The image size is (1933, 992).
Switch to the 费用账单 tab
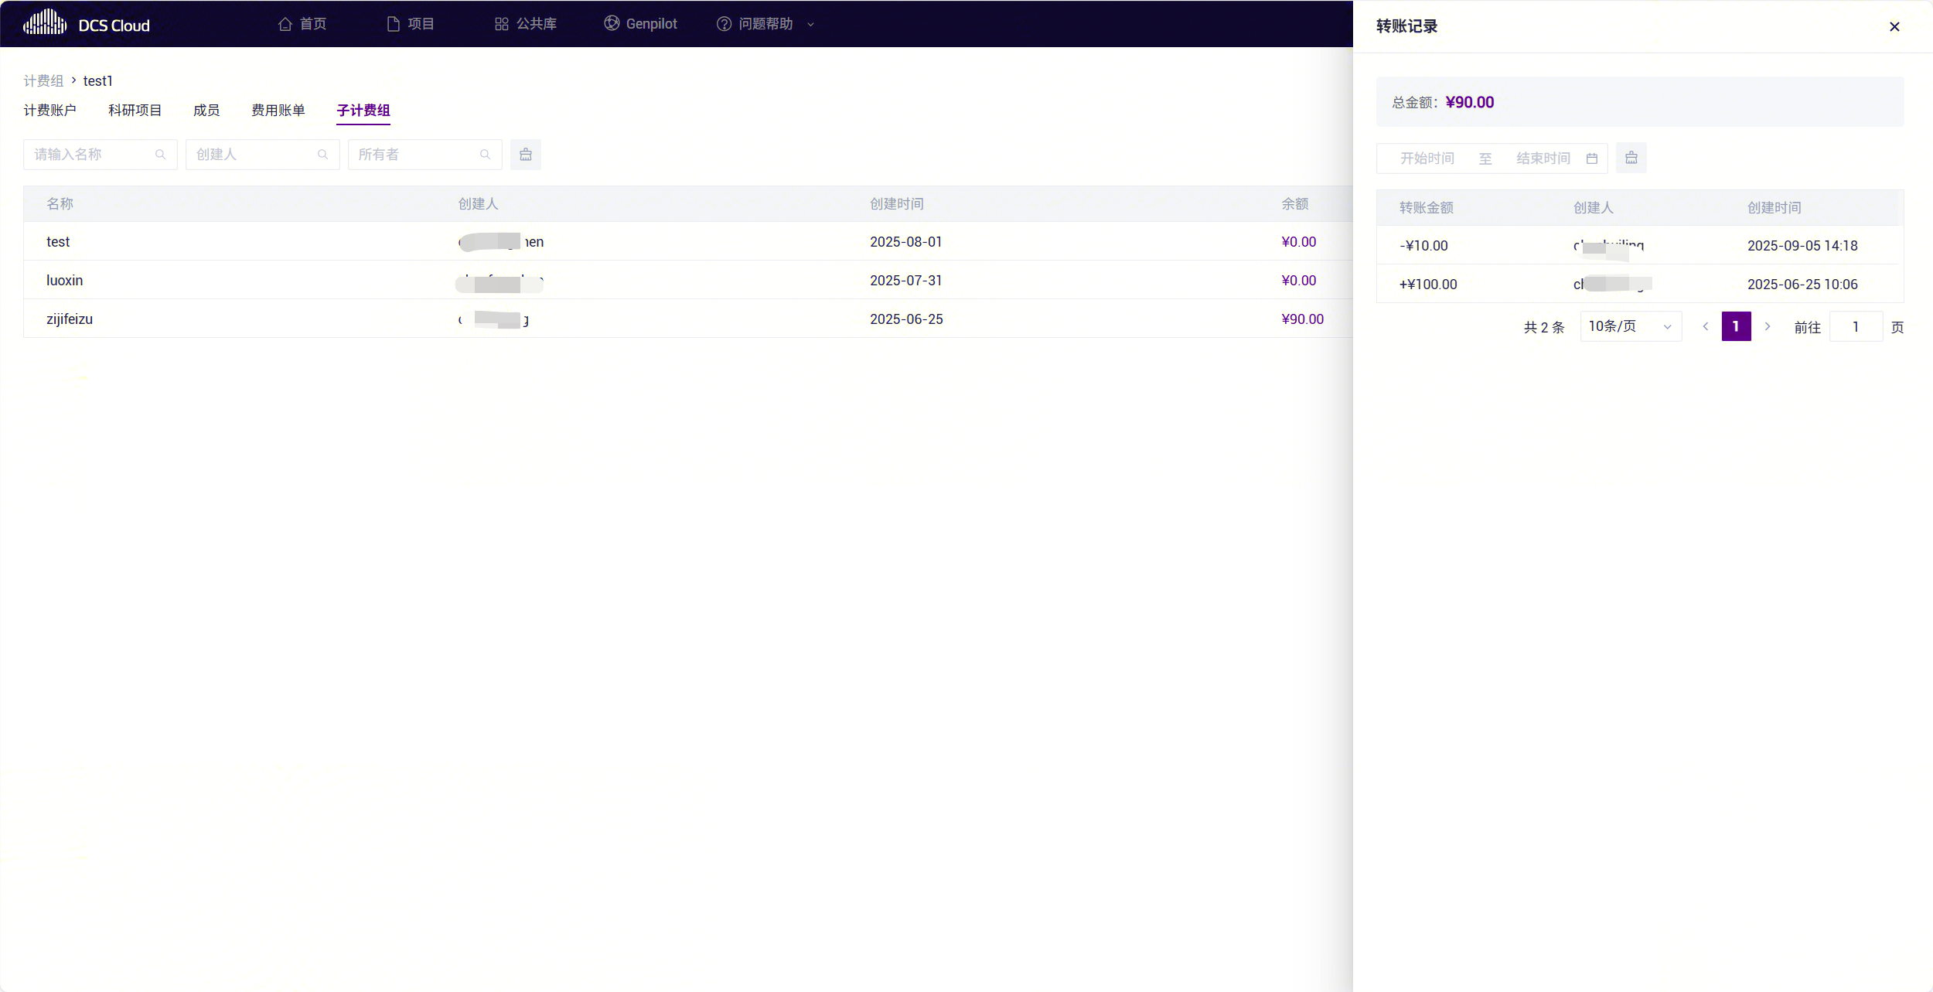(x=278, y=111)
